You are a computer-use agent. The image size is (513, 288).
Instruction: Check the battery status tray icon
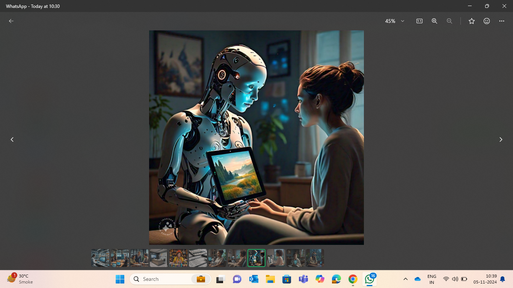tap(464, 279)
